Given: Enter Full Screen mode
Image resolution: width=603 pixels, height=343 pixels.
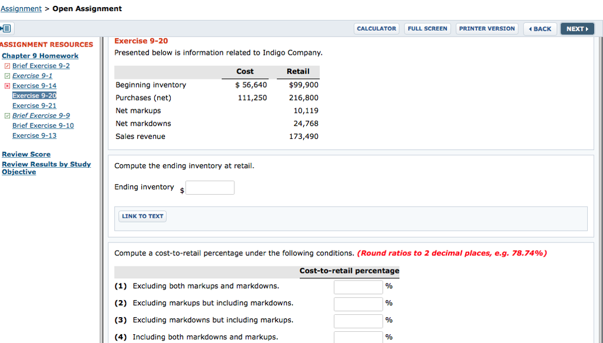Looking at the screenshot, I should (x=427, y=28).
